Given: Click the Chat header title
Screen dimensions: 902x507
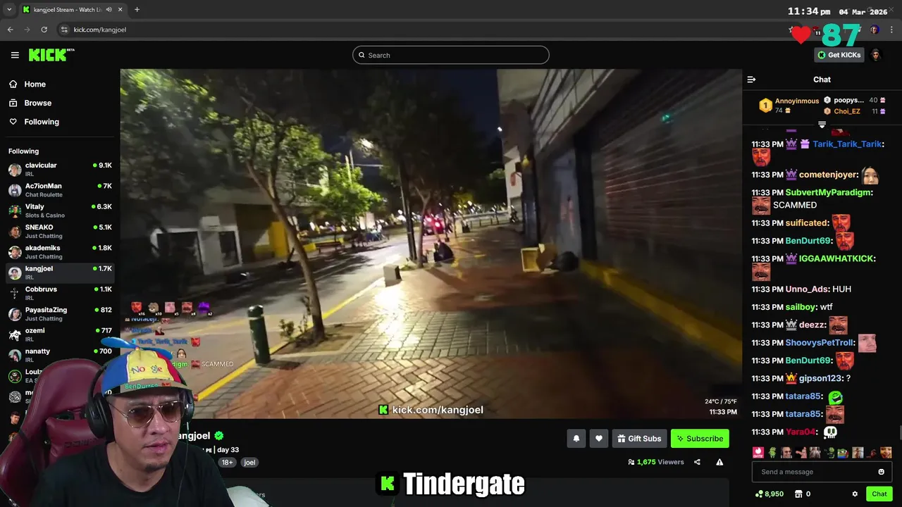Looking at the screenshot, I should 822,80.
